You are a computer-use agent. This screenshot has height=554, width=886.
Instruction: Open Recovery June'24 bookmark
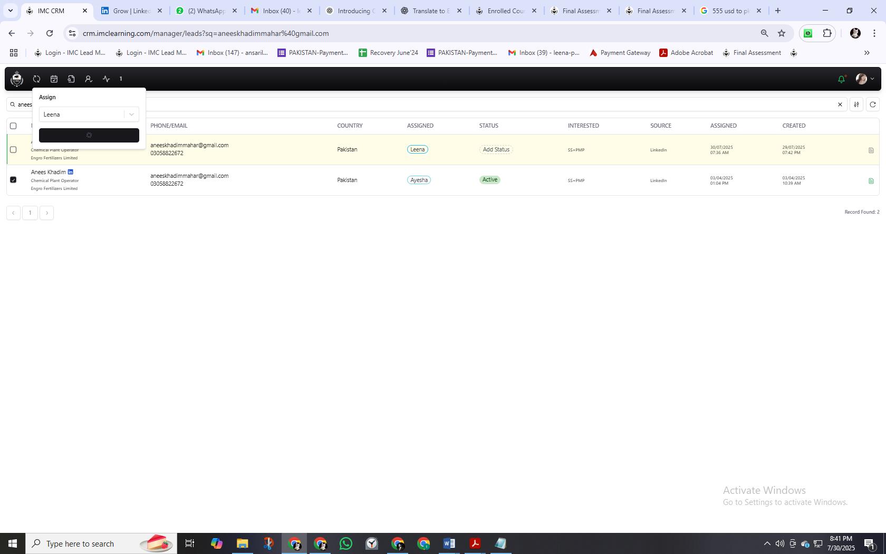[388, 53]
